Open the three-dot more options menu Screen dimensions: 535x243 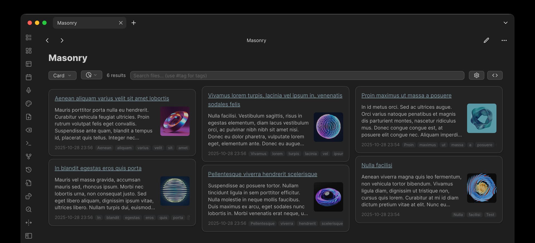coord(504,40)
